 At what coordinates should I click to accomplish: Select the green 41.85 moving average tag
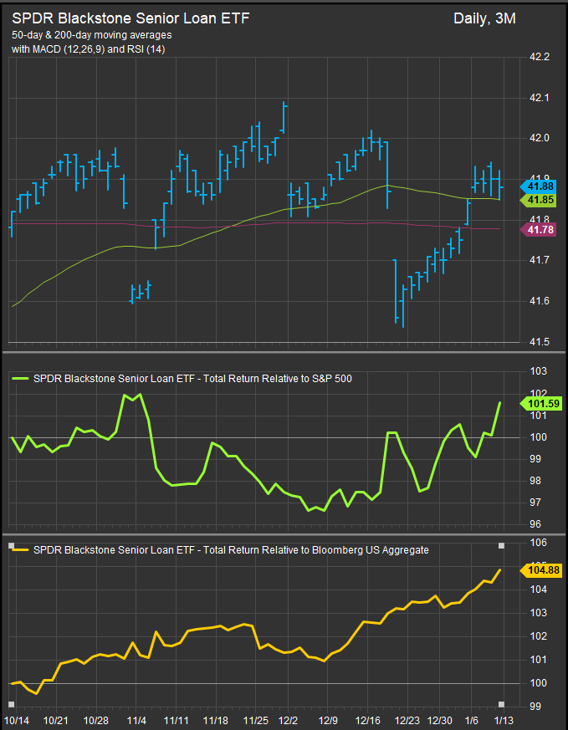pyautogui.click(x=537, y=200)
